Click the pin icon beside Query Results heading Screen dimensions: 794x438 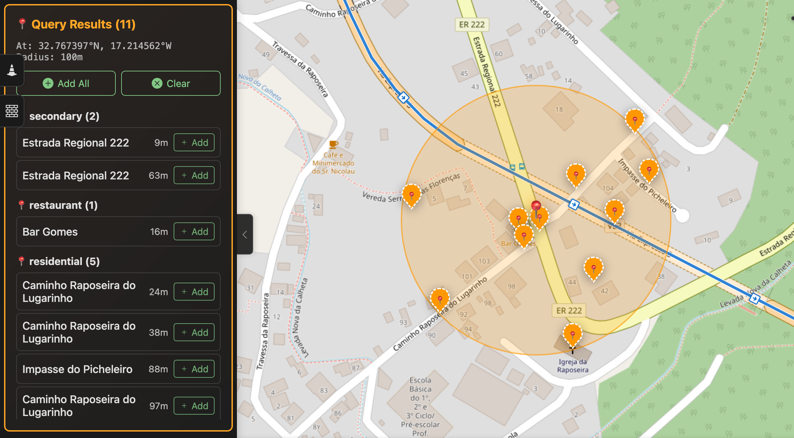point(22,24)
